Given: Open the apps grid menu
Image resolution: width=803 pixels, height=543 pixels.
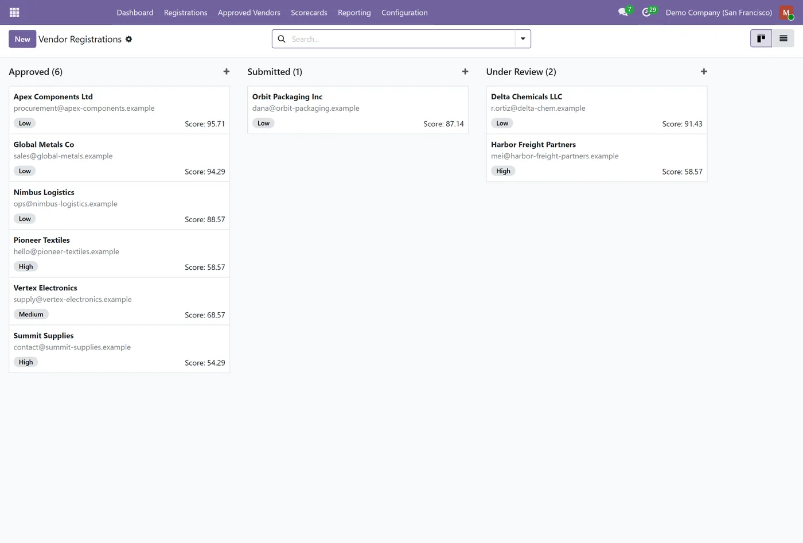Looking at the screenshot, I should click(x=14, y=12).
